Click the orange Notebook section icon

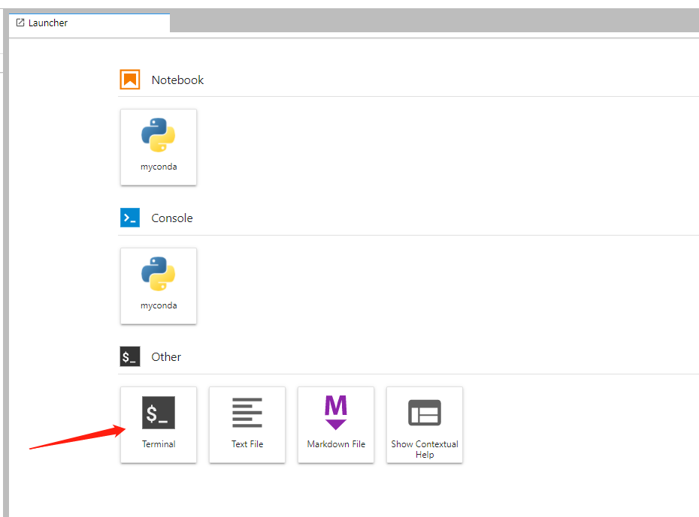[130, 80]
